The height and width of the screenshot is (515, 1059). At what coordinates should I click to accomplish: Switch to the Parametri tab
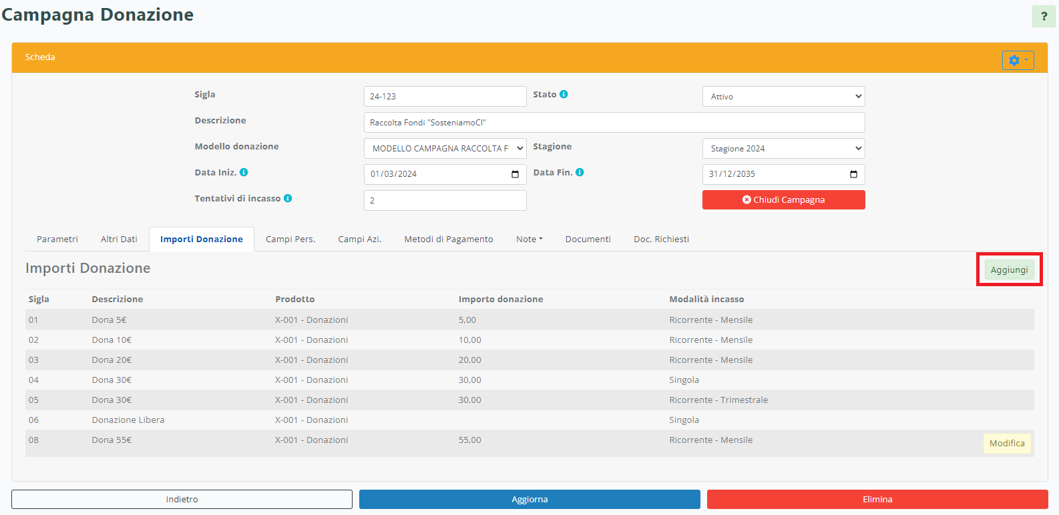(x=57, y=239)
